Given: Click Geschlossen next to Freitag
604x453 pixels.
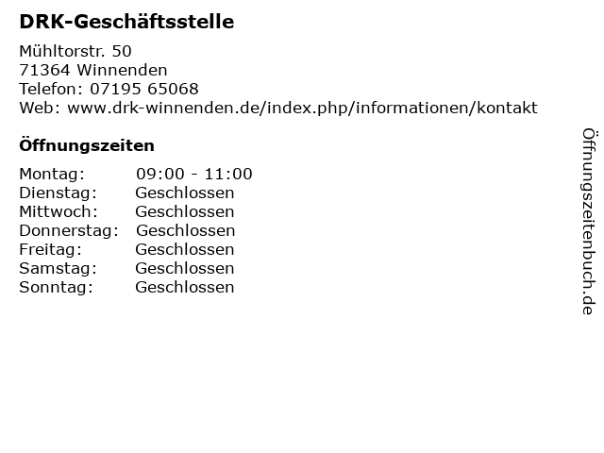Looking at the screenshot, I should click(x=185, y=249).
